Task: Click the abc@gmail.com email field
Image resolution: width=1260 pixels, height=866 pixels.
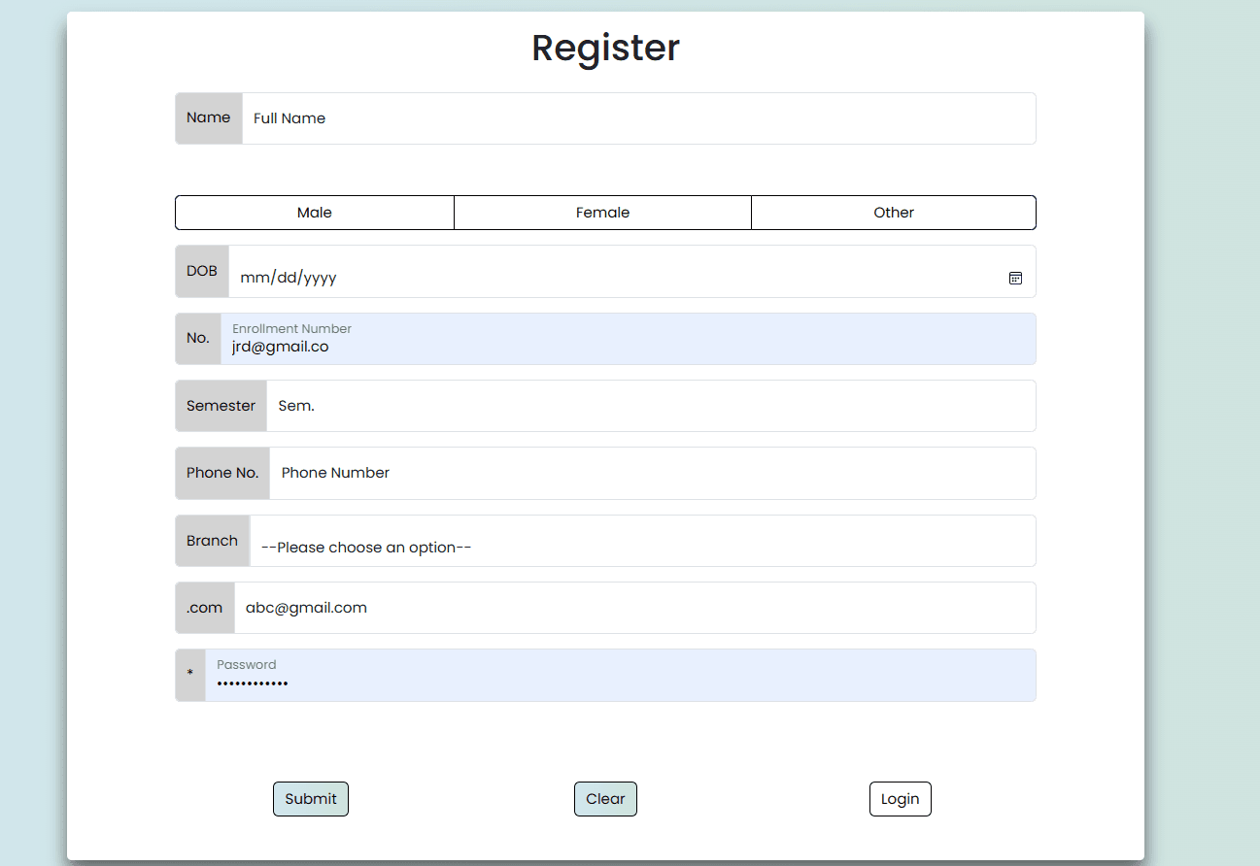Action: (x=635, y=608)
